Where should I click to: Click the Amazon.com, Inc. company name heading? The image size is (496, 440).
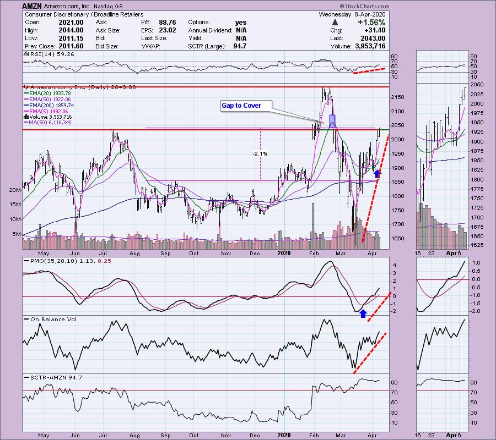tap(67, 6)
